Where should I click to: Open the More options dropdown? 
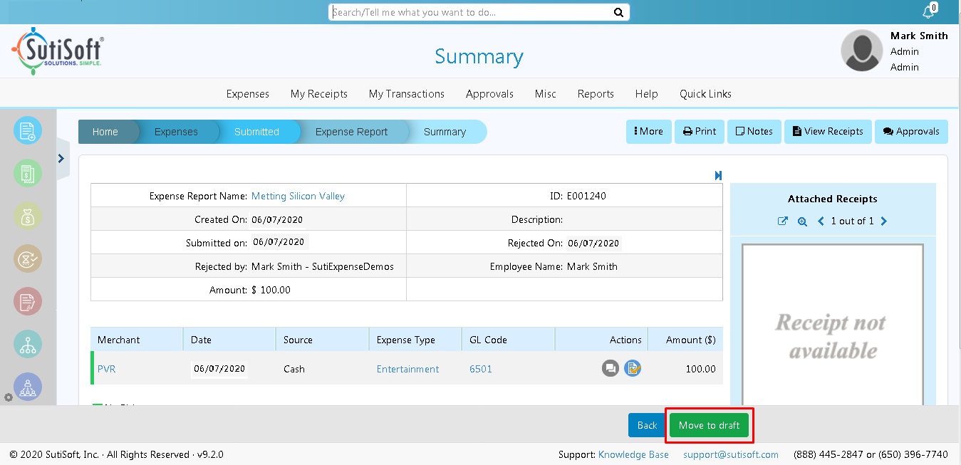[648, 132]
